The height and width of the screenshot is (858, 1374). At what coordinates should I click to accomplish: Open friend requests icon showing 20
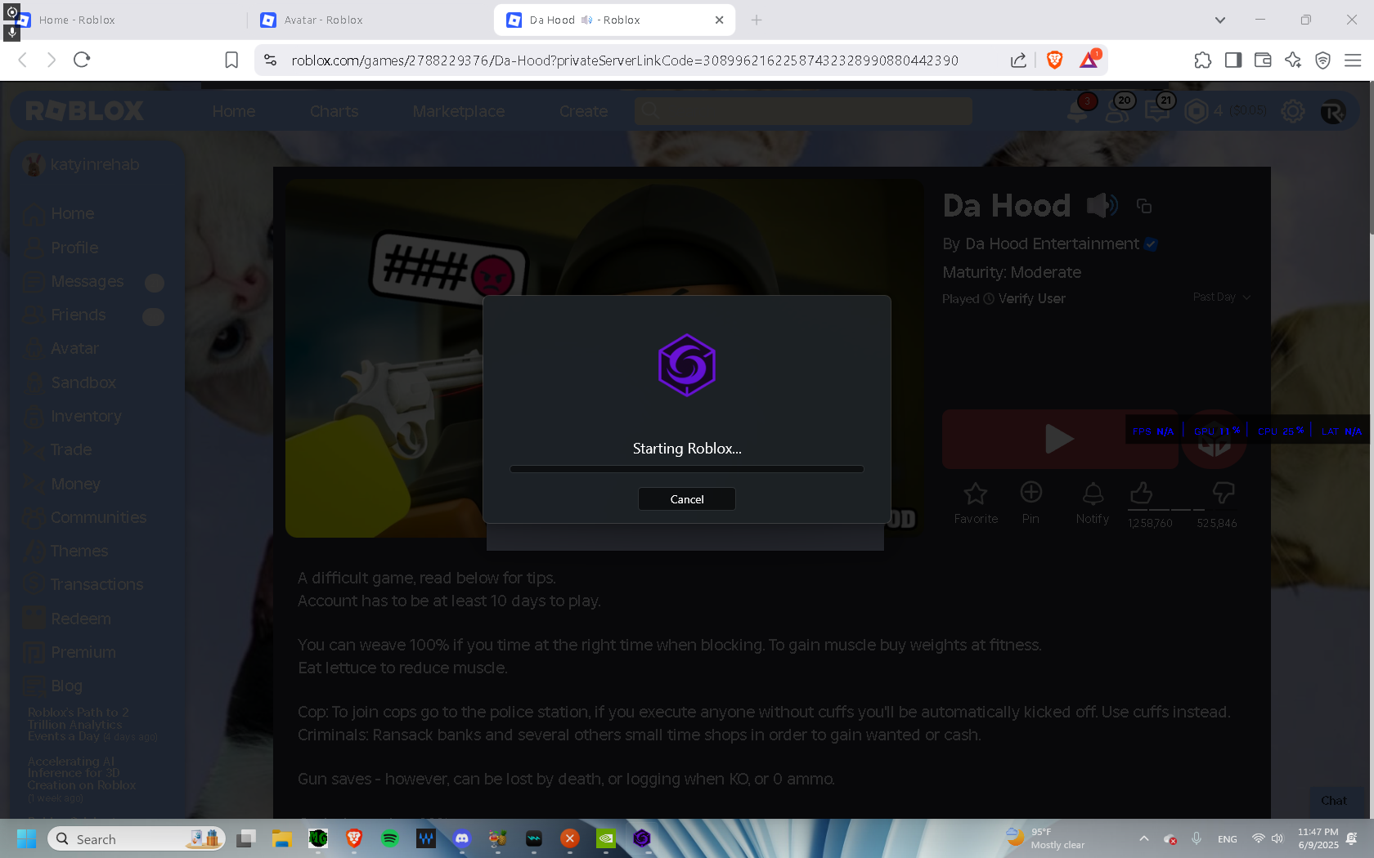pyautogui.click(x=1117, y=110)
